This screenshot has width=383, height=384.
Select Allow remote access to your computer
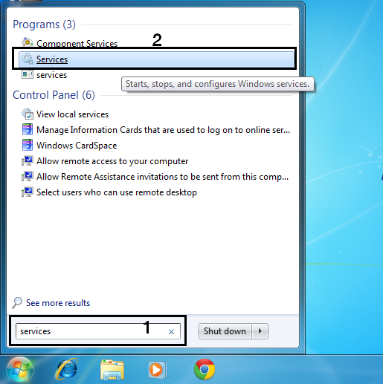[112, 161]
